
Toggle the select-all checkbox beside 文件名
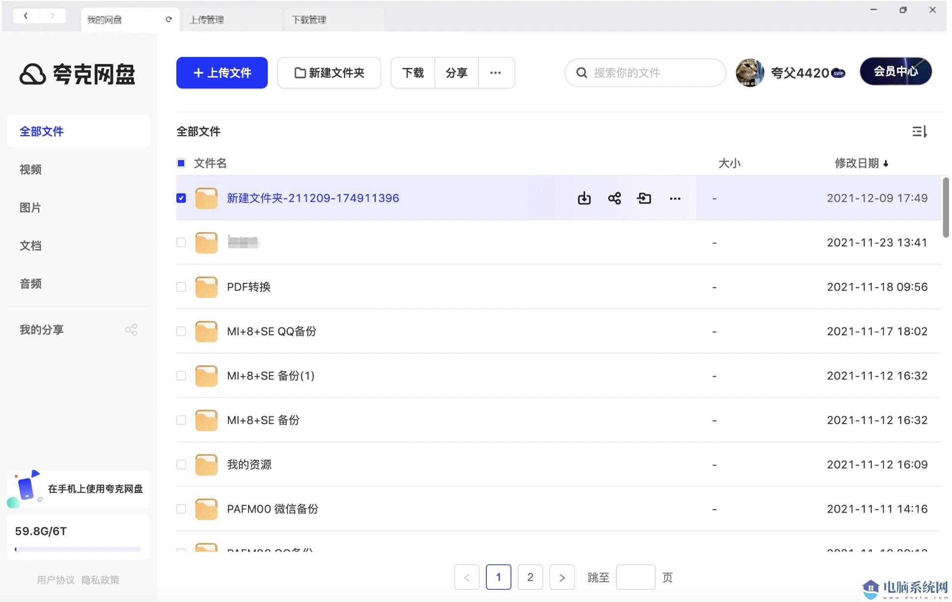(181, 163)
